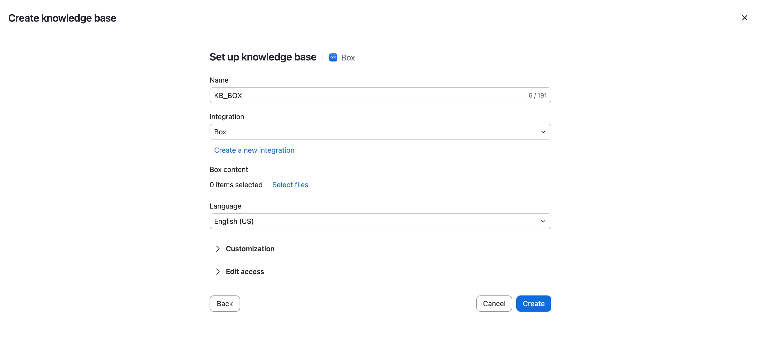Click the chevron on the Integration dropdown
The height and width of the screenshot is (346, 765).
tap(543, 132)
